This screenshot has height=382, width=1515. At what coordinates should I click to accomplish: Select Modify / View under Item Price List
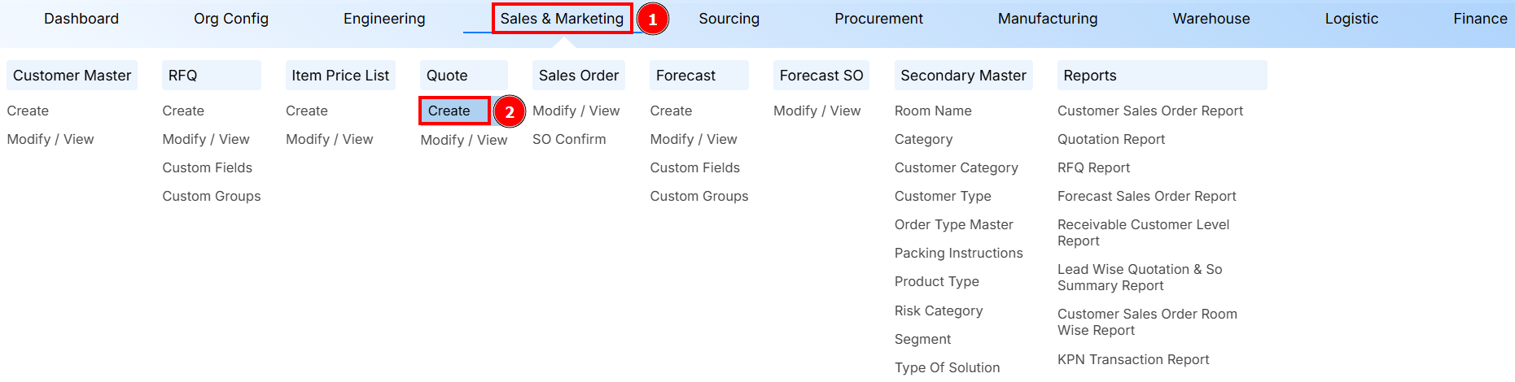[x=329, y=139]
